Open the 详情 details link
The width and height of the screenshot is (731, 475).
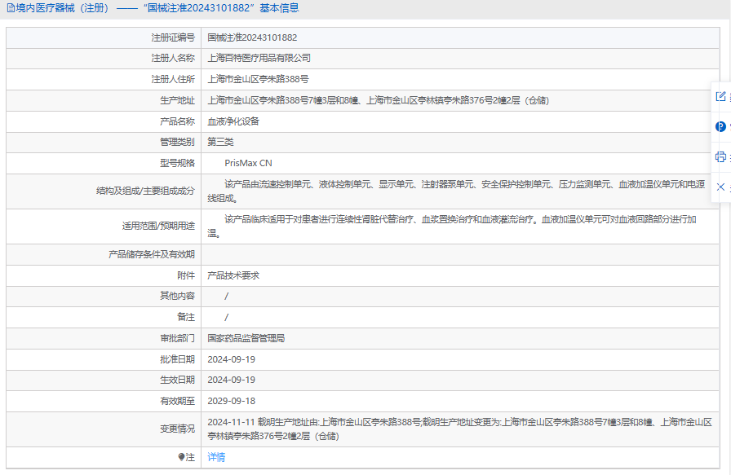tap(216, 457)
